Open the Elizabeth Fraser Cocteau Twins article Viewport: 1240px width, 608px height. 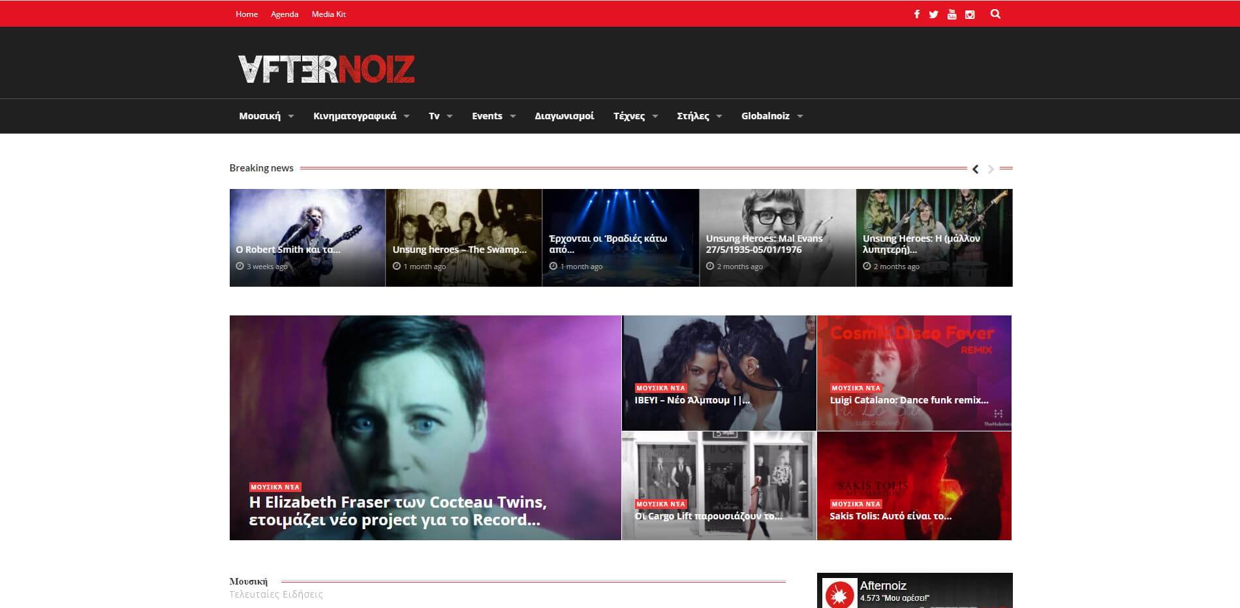pos(397,511)
